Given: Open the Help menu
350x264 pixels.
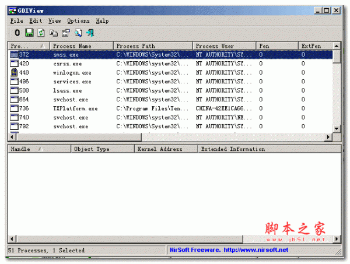Looking at the screenshot, I should [x=102, y=21].
